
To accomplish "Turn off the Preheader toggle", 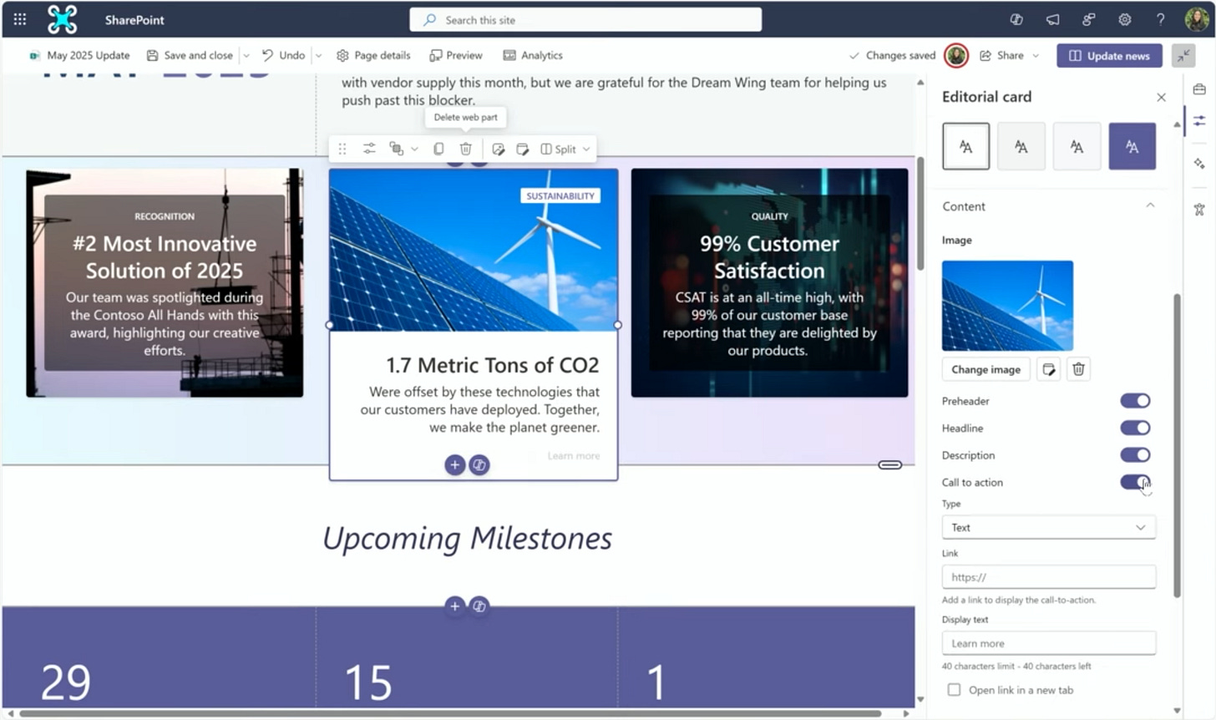I will (x=1135, y=401).
